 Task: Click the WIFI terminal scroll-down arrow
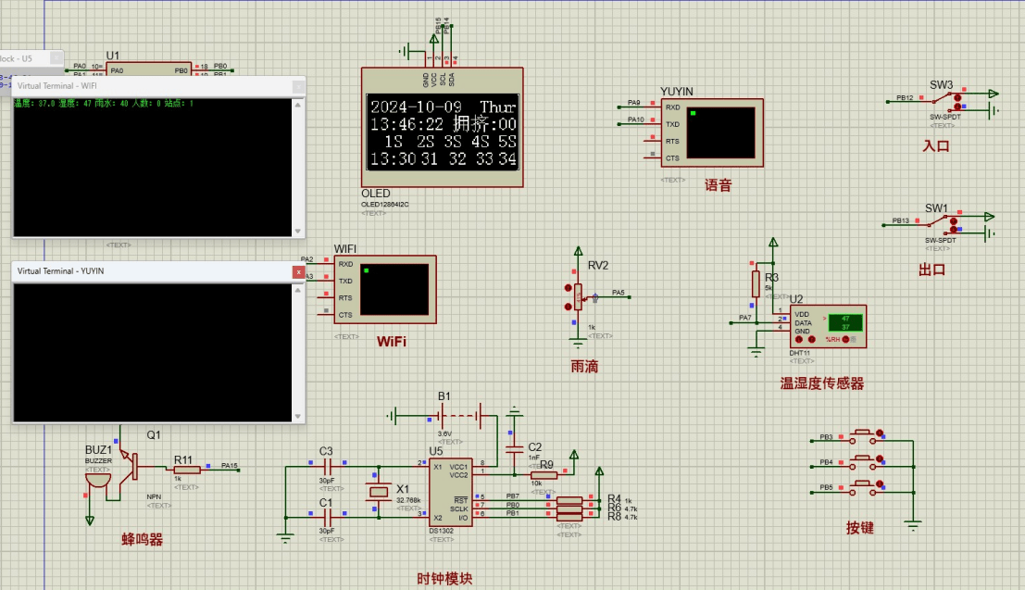coord(297,230)
